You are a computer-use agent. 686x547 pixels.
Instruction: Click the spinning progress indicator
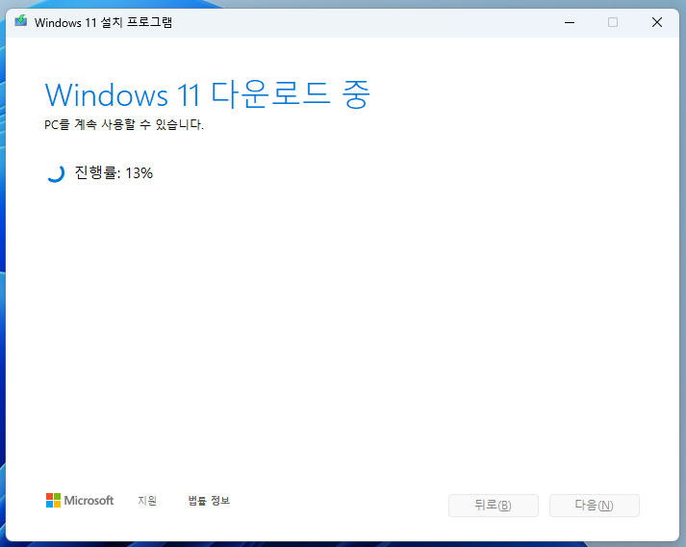(56, 173)
